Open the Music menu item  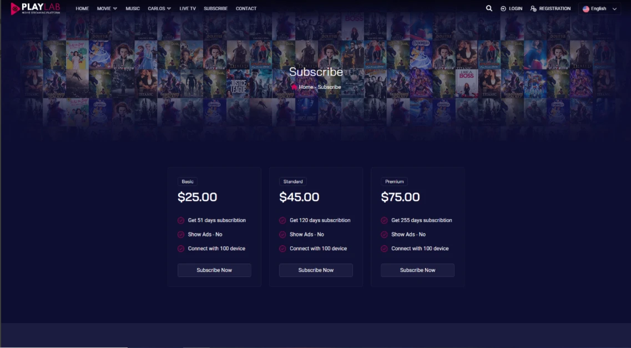pos(133,8)
